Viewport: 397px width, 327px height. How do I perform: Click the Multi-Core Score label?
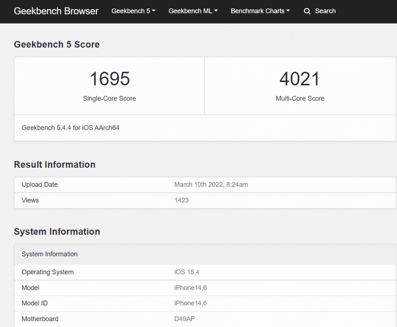click(300, 99)
